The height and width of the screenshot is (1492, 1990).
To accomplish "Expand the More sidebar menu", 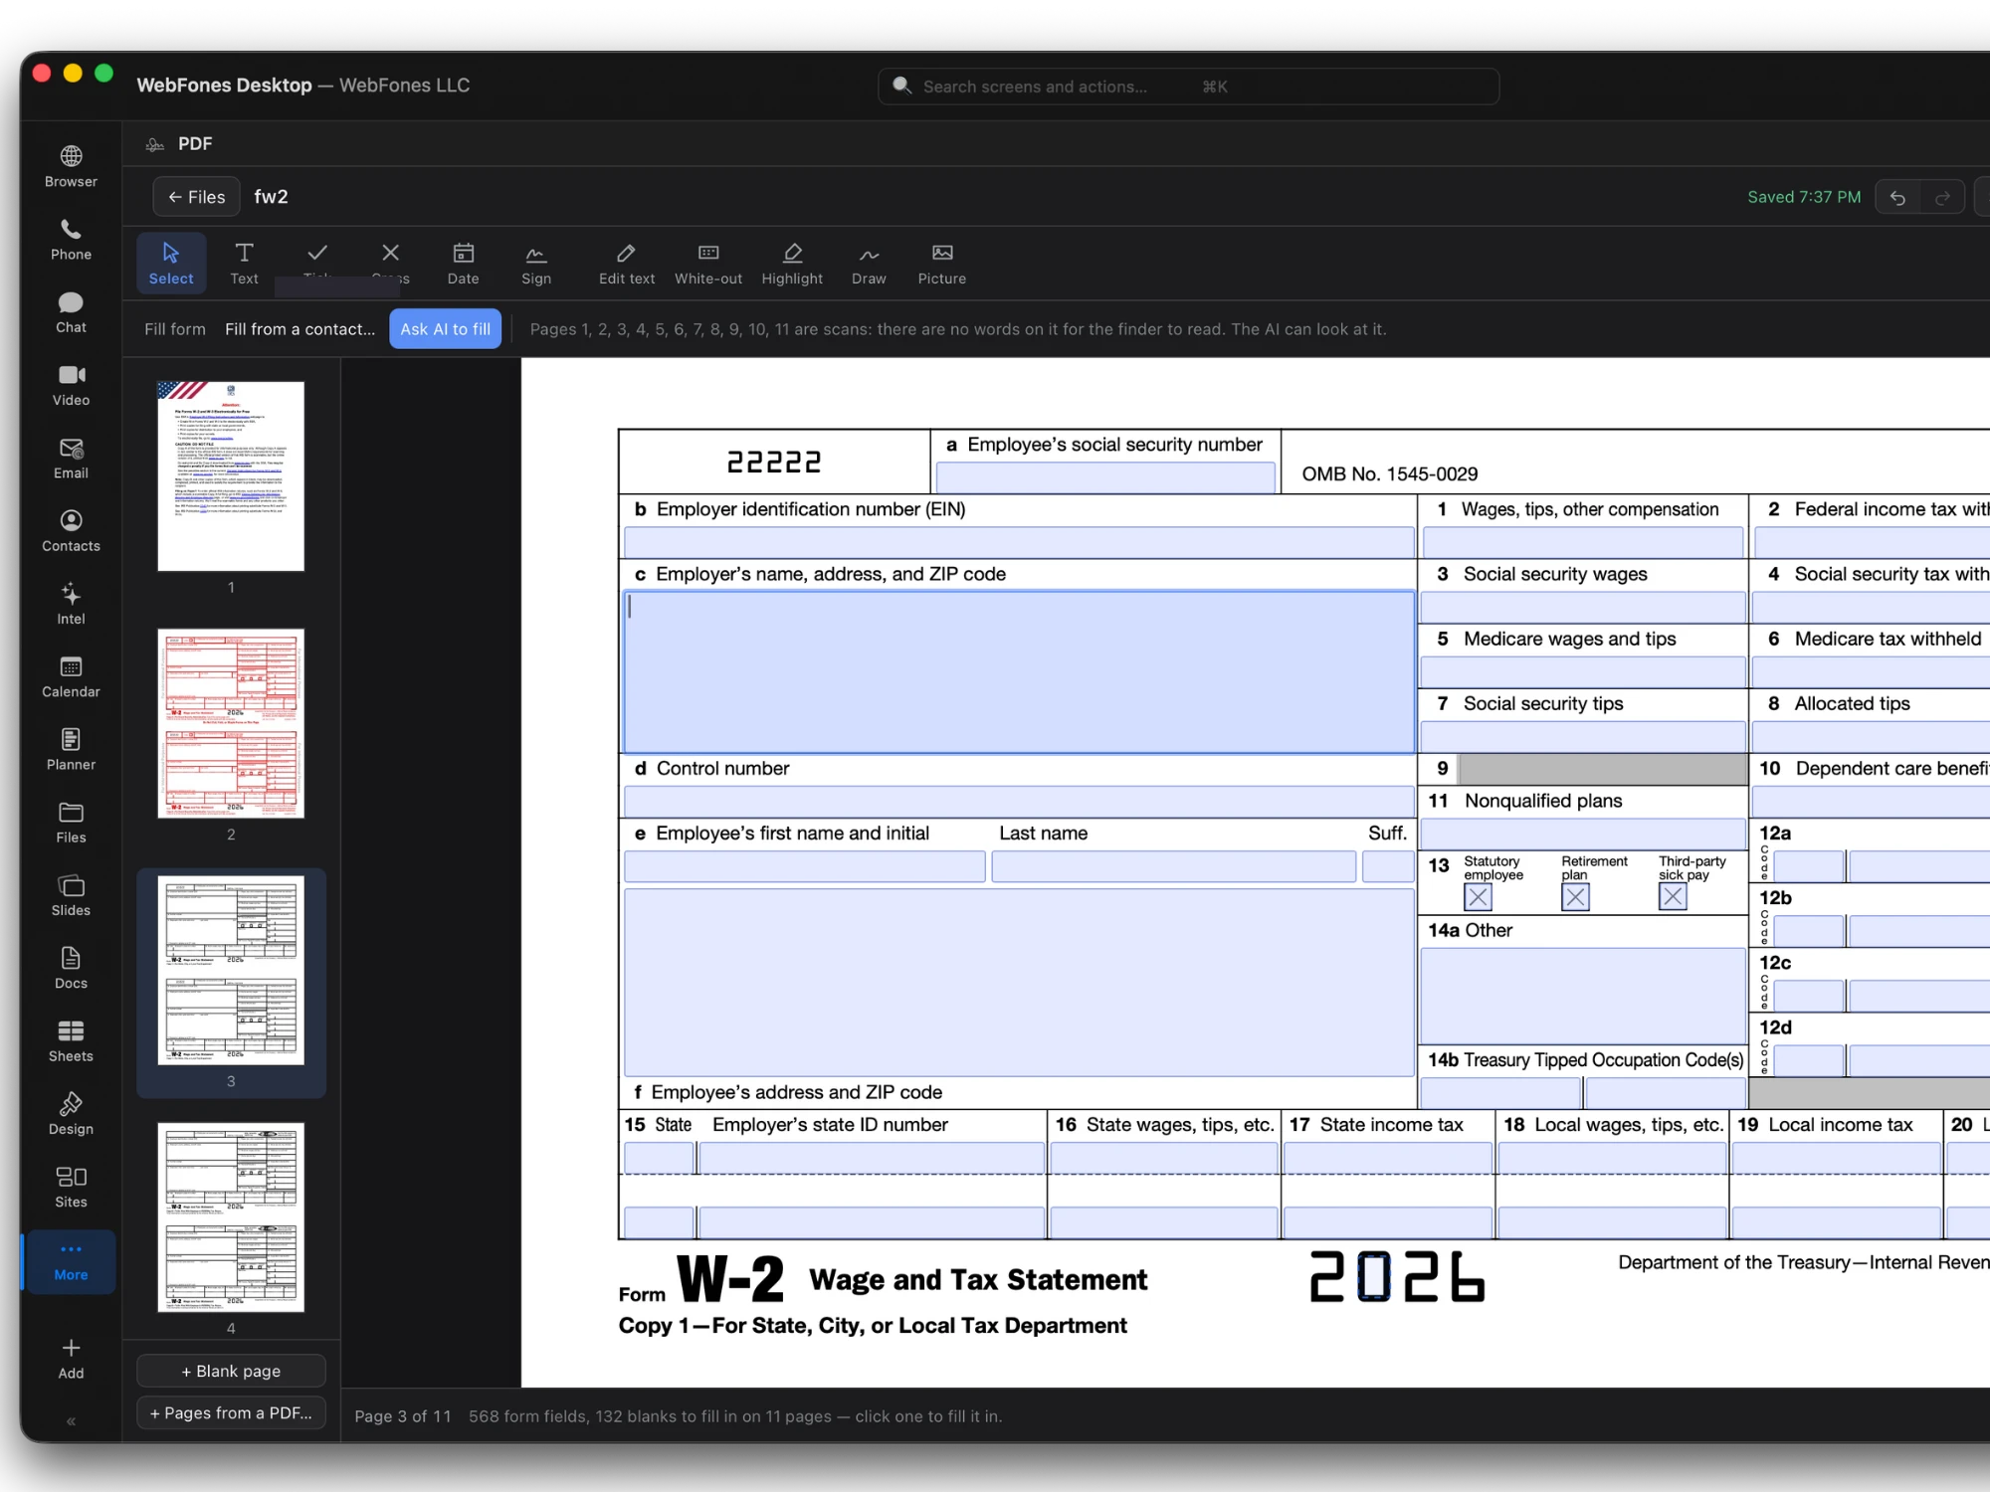I will pos(71,1261).
